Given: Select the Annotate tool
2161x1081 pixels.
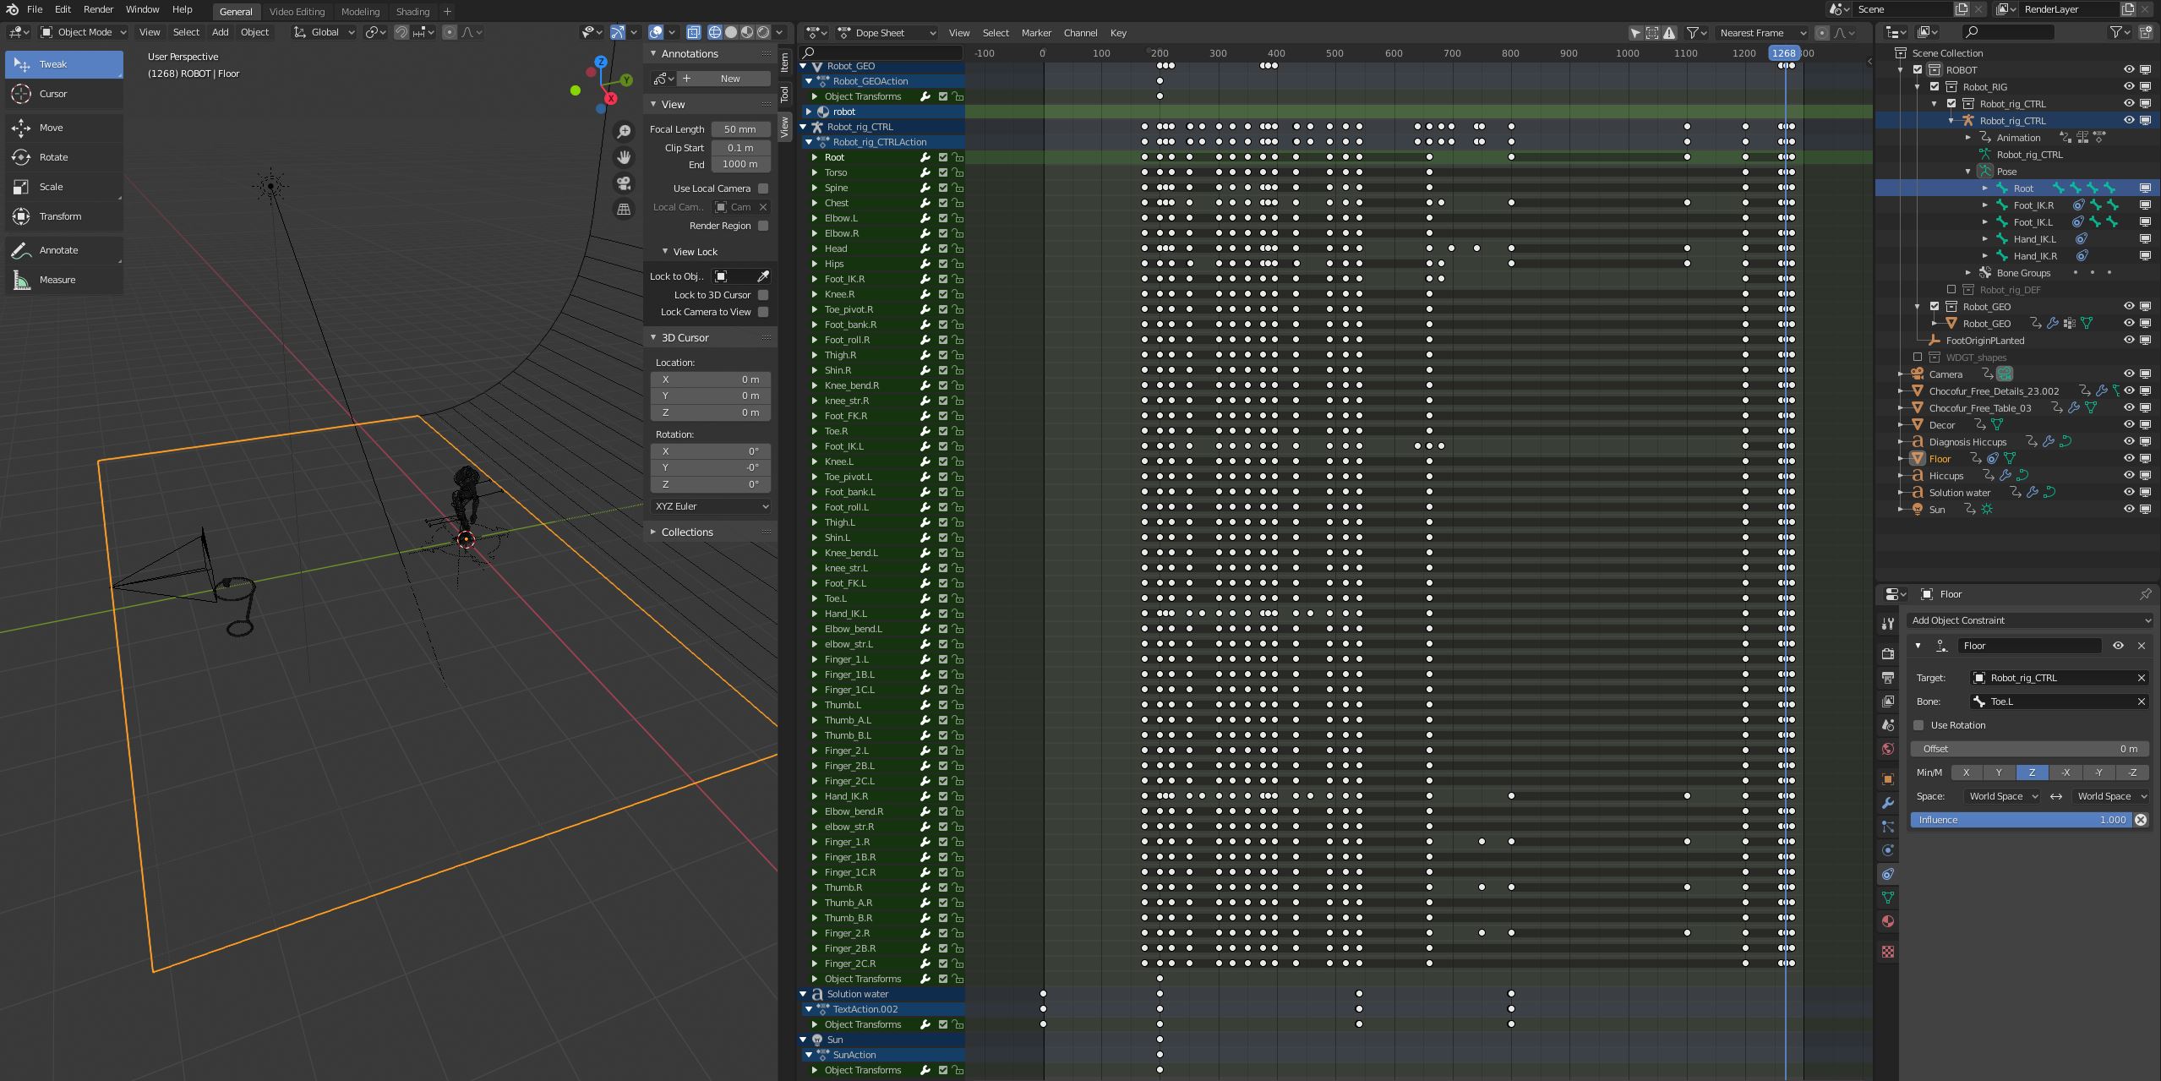Looking at the screenshot, I should point(58,250).
